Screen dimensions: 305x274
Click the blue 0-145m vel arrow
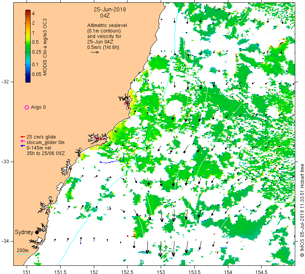[x=23, y=146]
